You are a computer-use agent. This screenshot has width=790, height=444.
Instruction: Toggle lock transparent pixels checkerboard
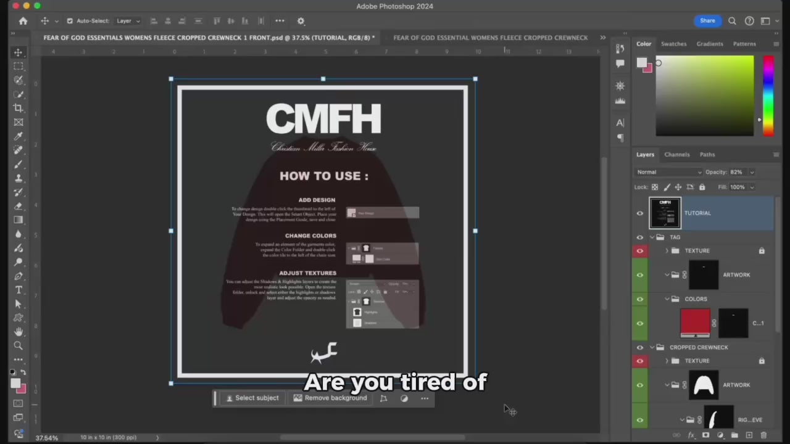tap(654, 187)
